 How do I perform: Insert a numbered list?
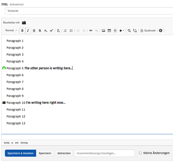65,30
